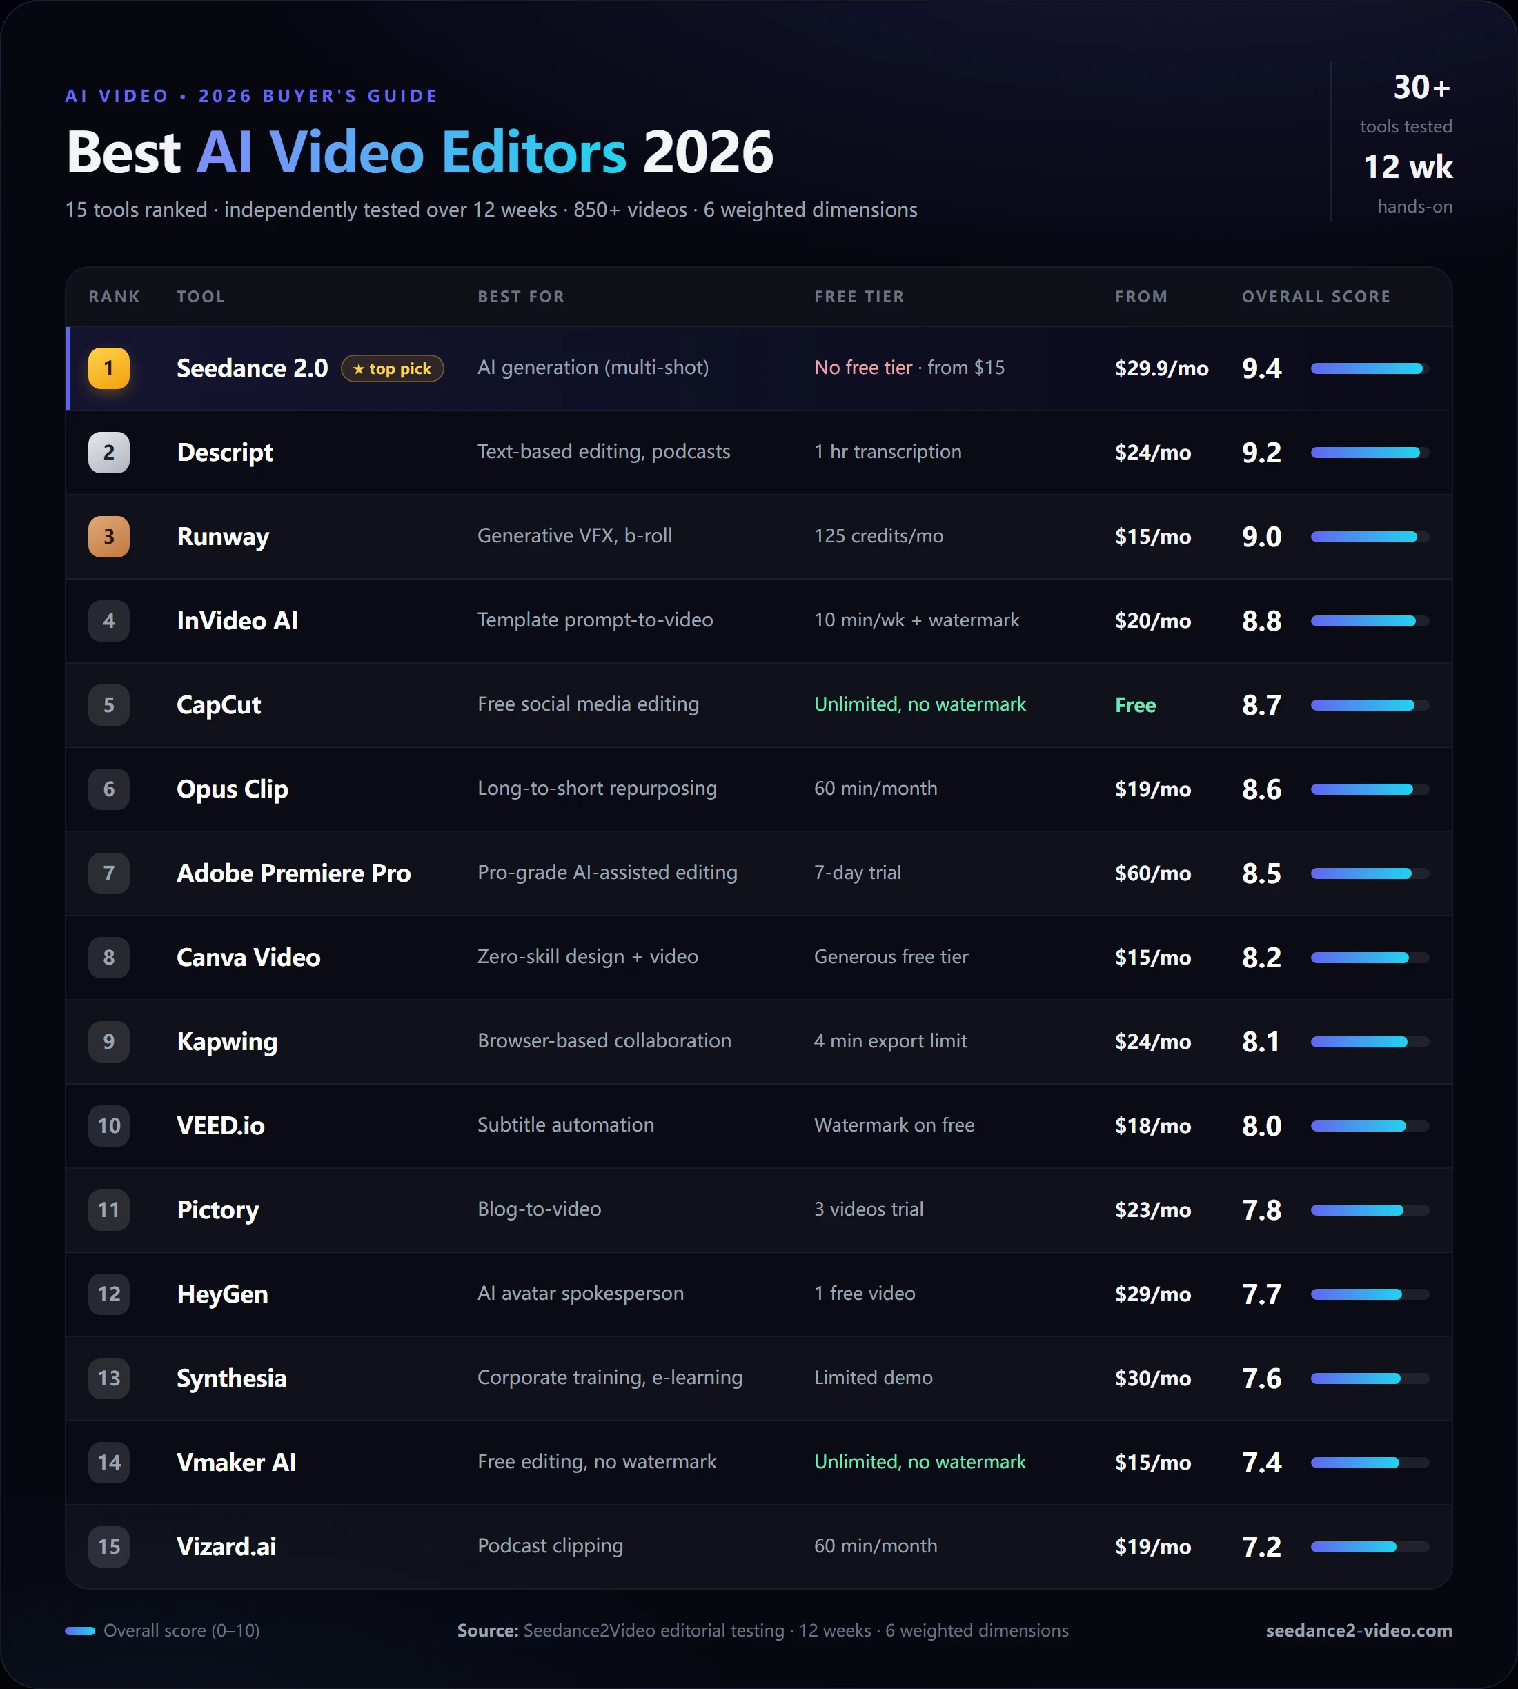The height and width of the screenshot is (1689, 1518).
Task: Click the 9.0 score for Runway
Action: point(1261,537)
